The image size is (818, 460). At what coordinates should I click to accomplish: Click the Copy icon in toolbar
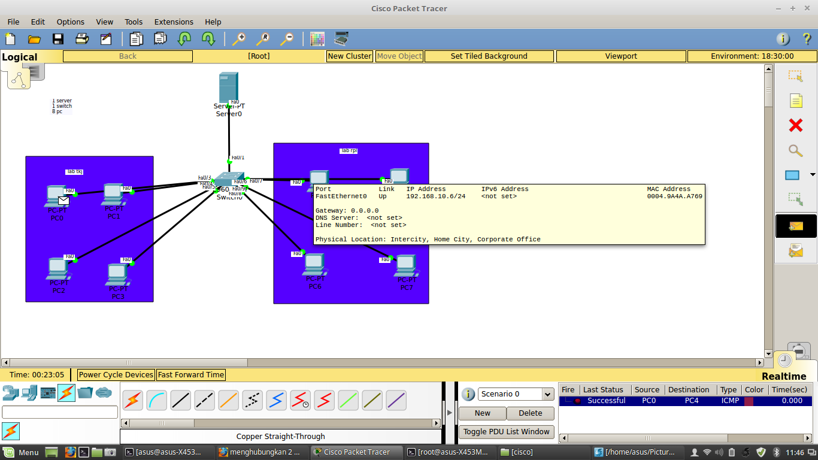tap(137, 39)
